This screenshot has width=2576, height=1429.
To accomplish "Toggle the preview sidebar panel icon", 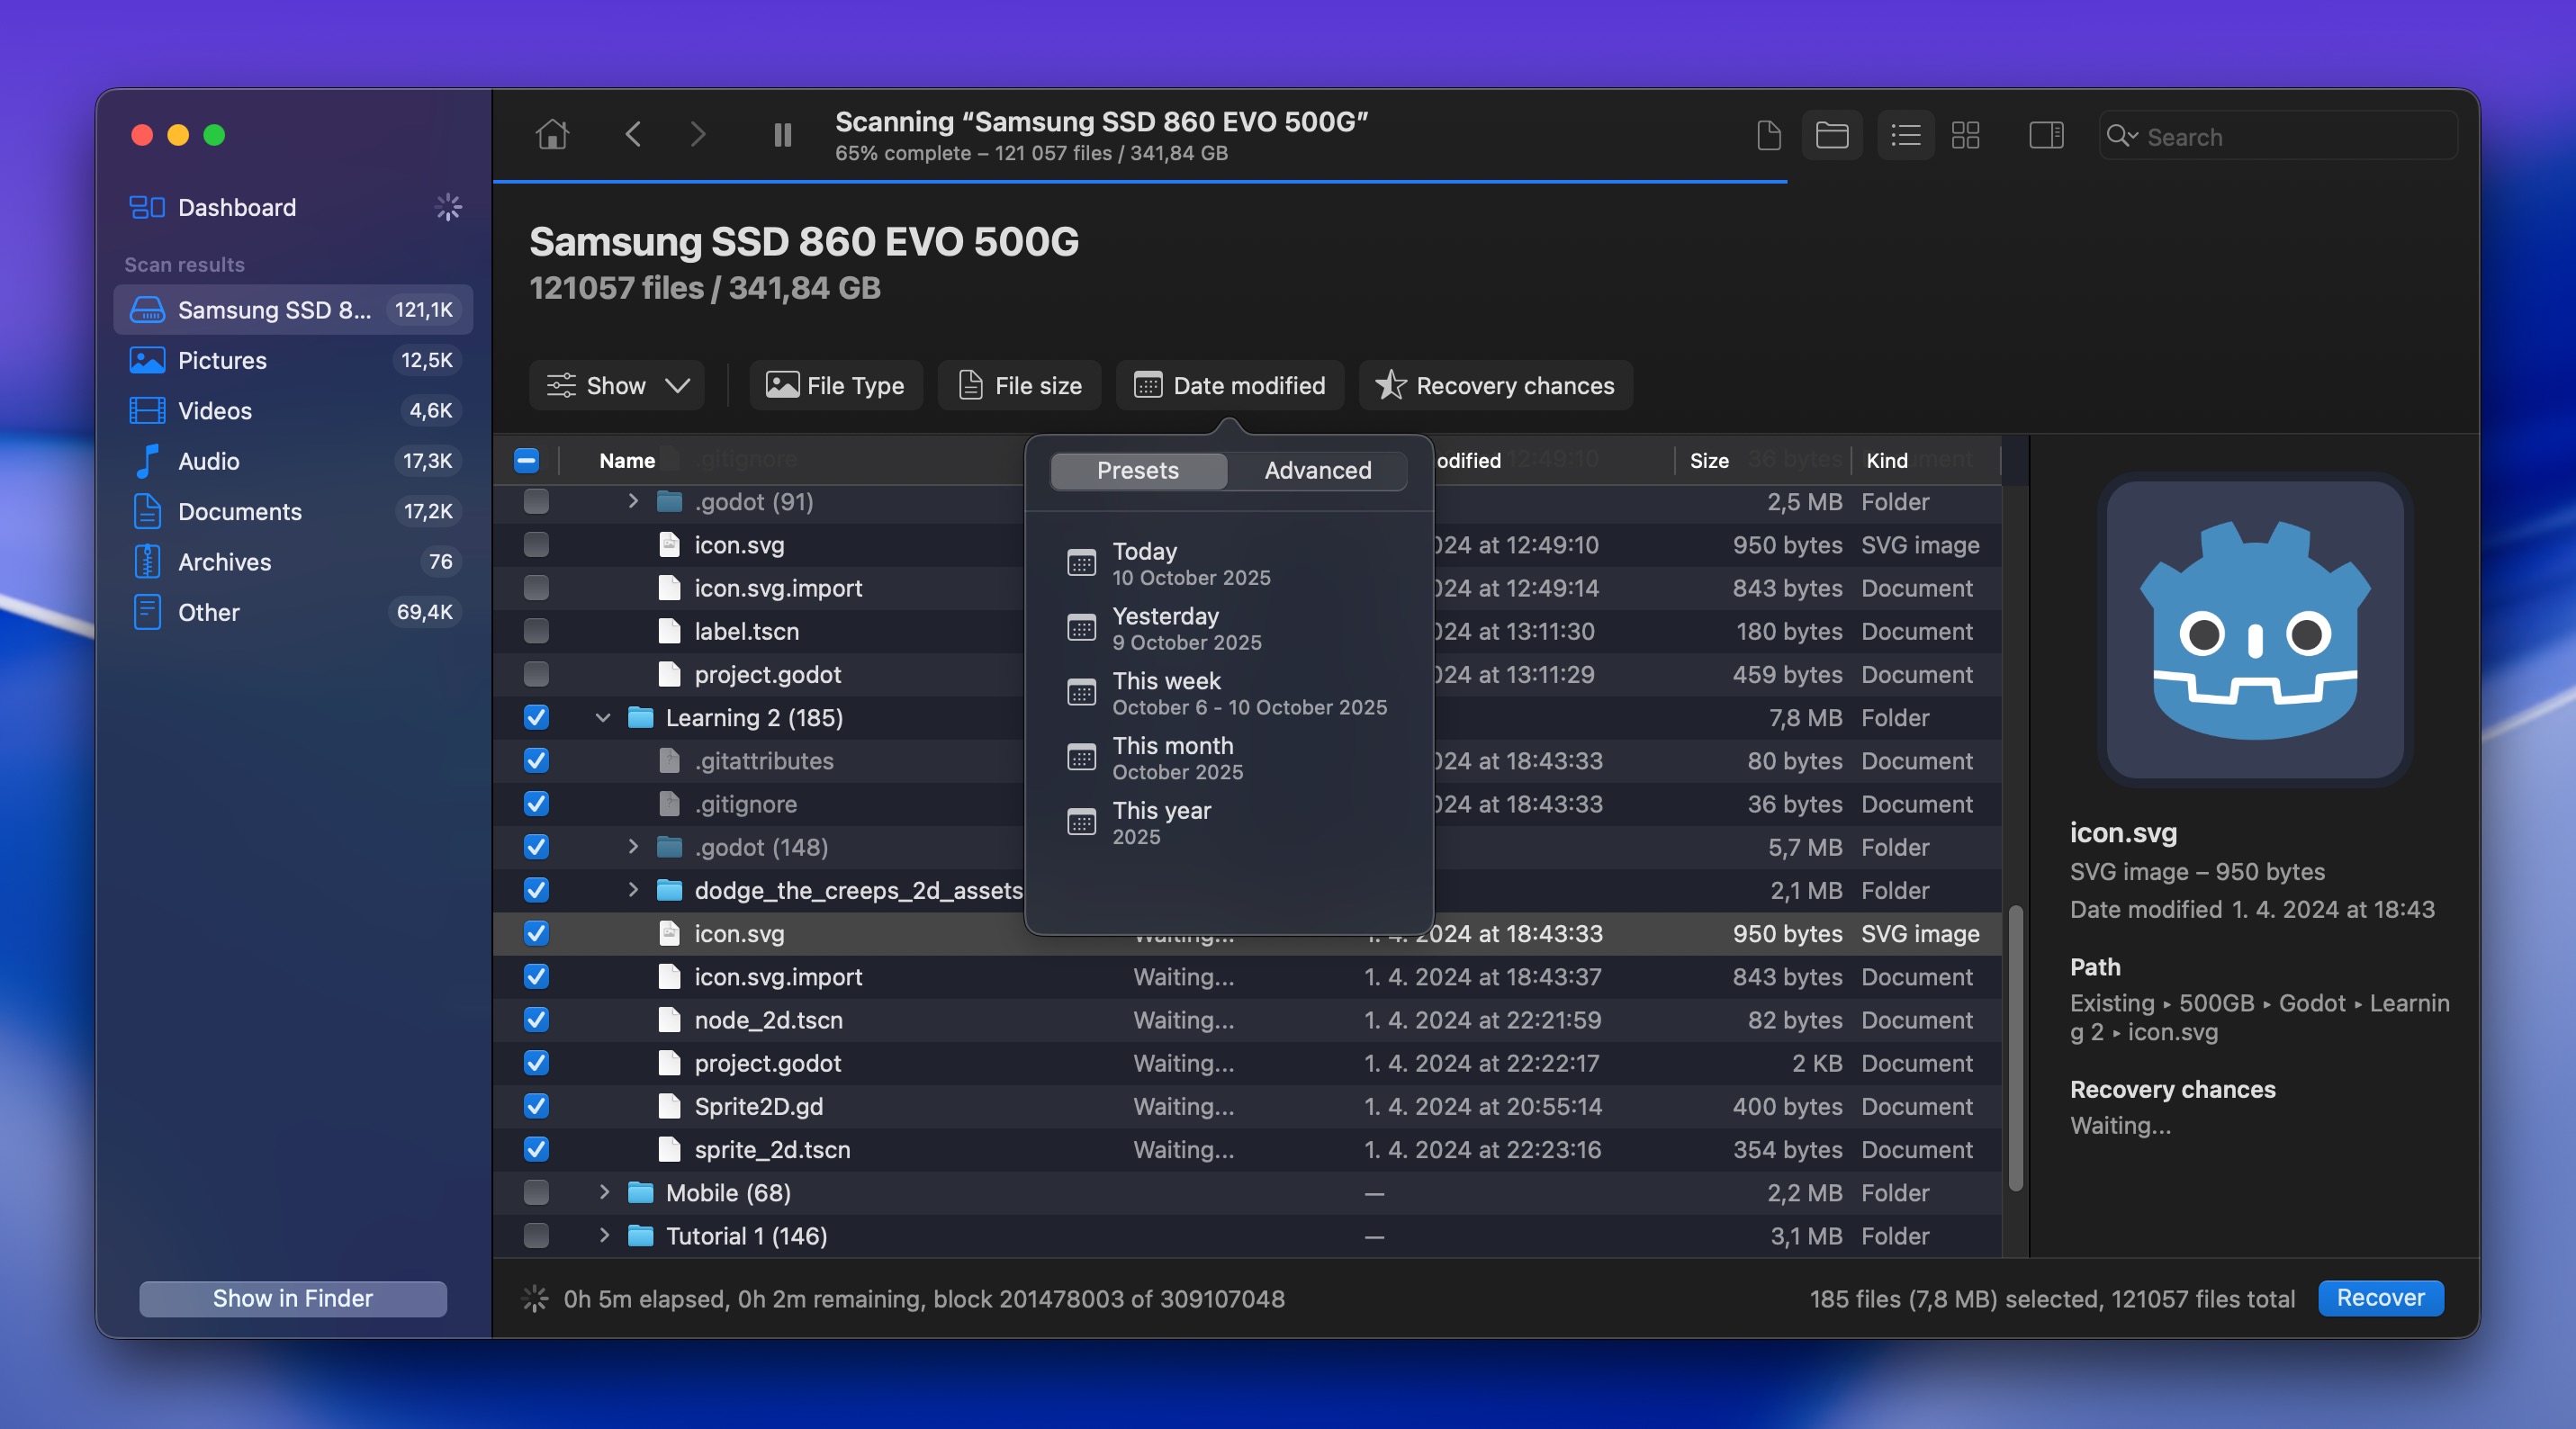I will click(2045, 135).
